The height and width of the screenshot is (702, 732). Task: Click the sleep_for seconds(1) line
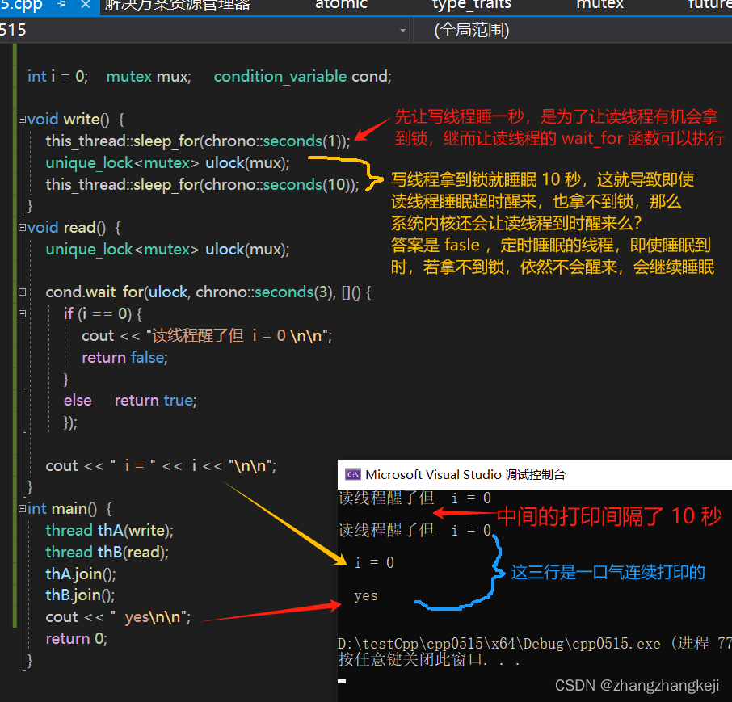click(197, 141)
